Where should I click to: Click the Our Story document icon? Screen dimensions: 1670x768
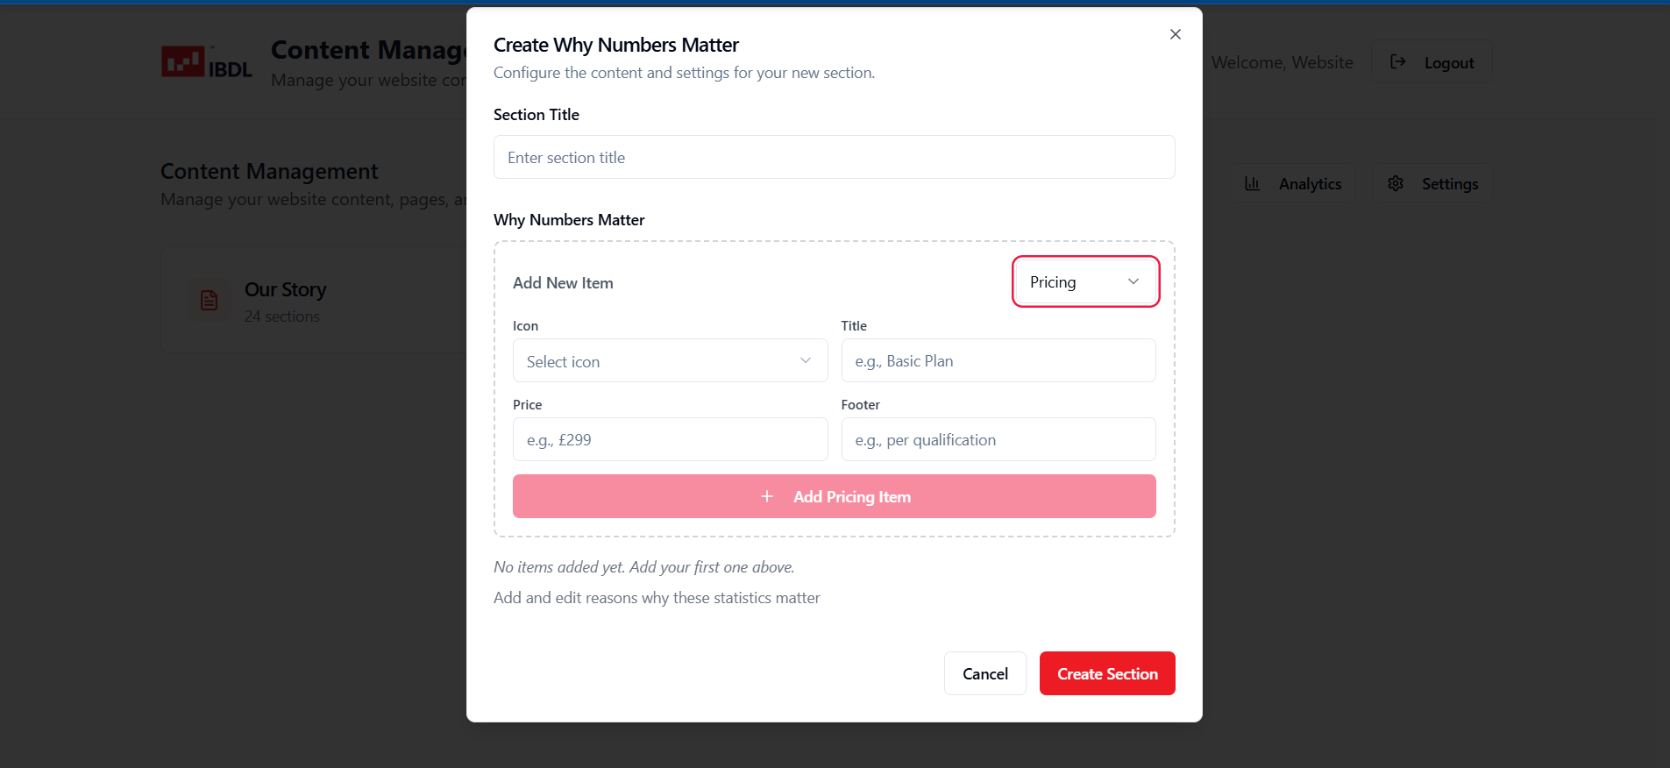210,301
